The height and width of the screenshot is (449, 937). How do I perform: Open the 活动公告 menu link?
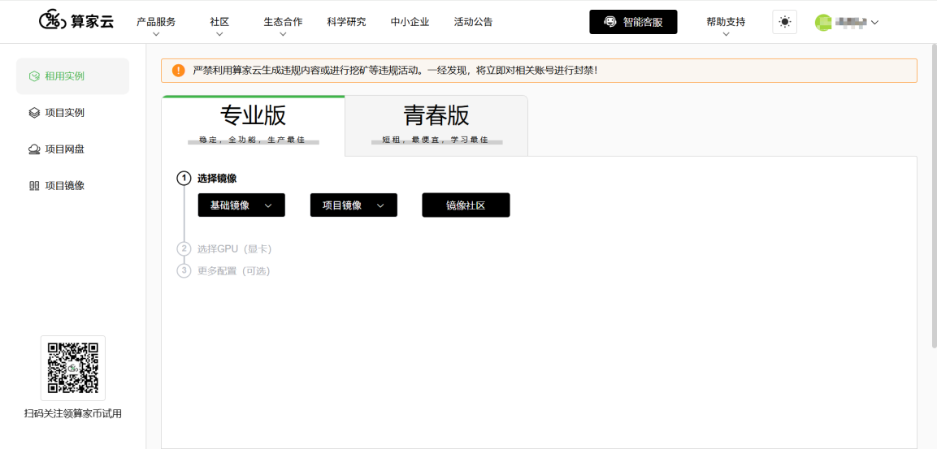point(473,22)
